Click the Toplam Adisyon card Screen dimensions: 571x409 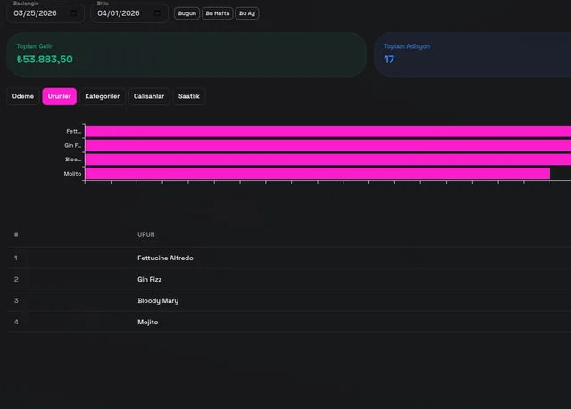click(x=472, y=54)
